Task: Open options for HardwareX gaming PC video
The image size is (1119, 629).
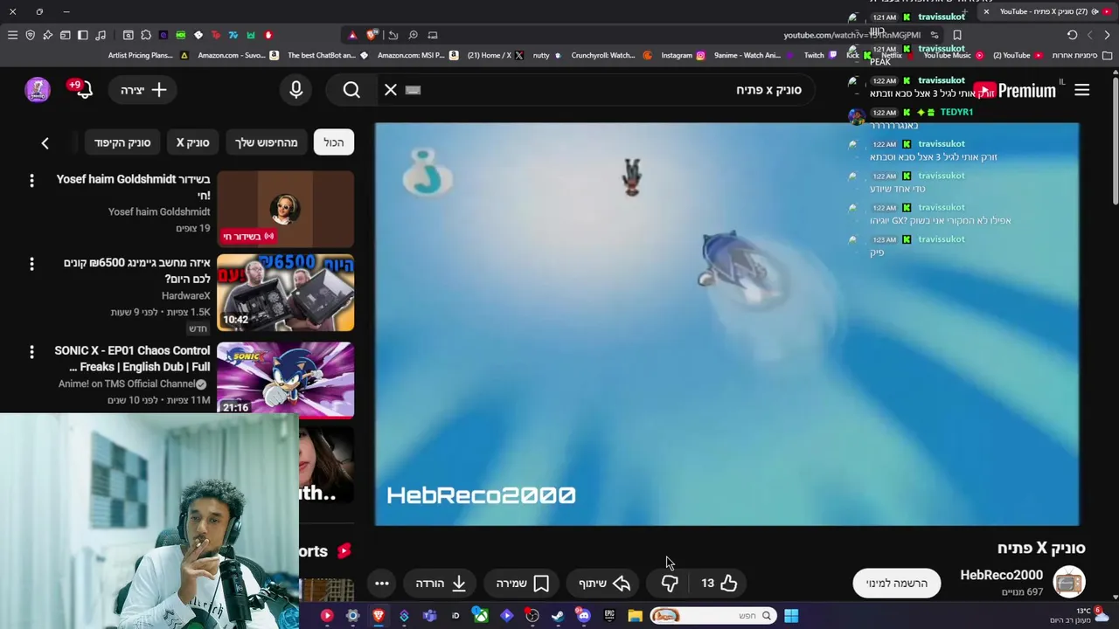Action: (31, 264)
